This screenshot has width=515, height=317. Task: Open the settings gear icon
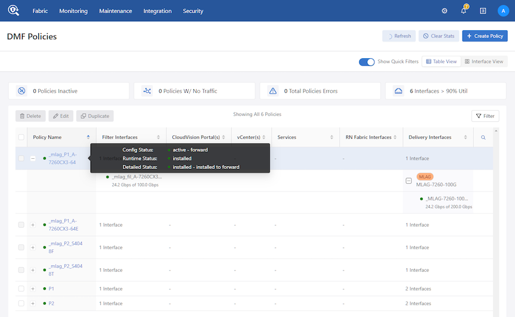pyautogui.click(x=445, y=11)
